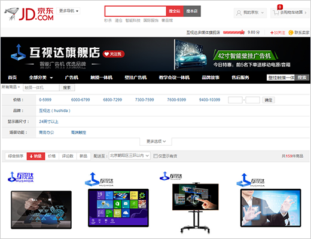Filter by price range 7300-7599
Image resolution: width=311 pixels, height=239 pixels.
pyautogui.click(x=145, y=100)
